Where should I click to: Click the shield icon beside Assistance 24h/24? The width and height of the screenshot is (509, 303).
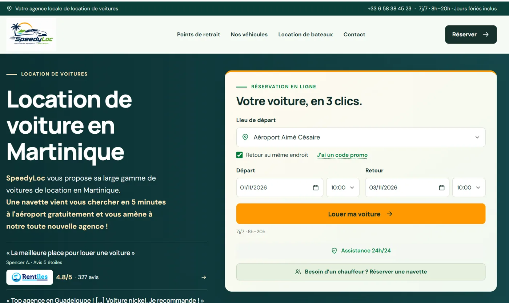[334, 251]
